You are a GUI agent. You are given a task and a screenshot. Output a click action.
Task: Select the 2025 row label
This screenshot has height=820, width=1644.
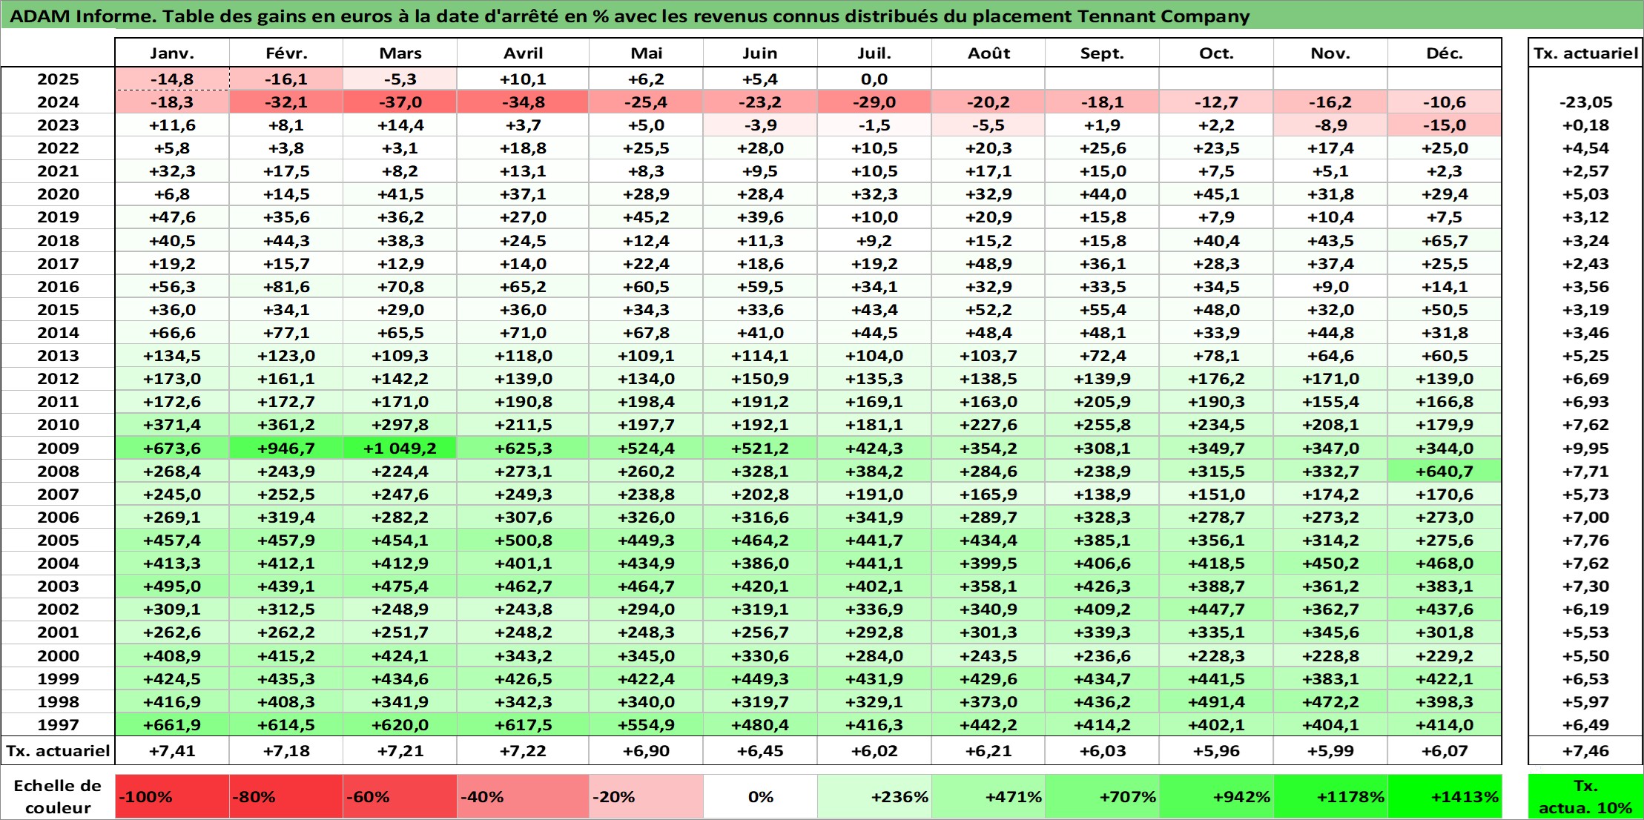pos(58,79)
